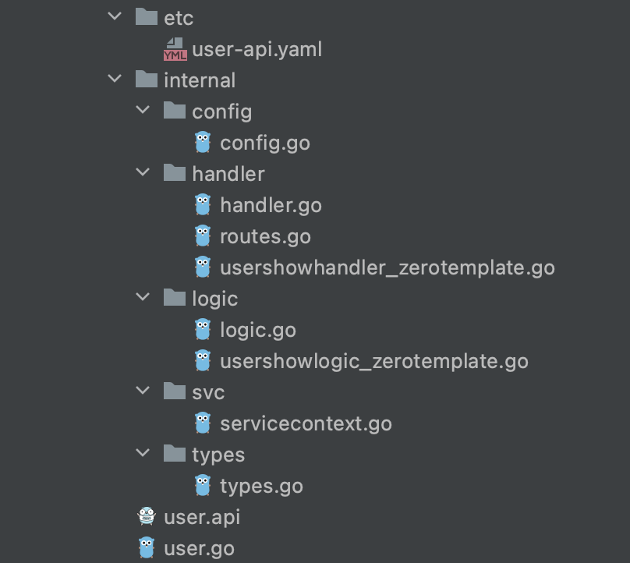This screenshot has height=563, width=630.
Task: Collapse the handler folder chevron
Action: point(143,173)
